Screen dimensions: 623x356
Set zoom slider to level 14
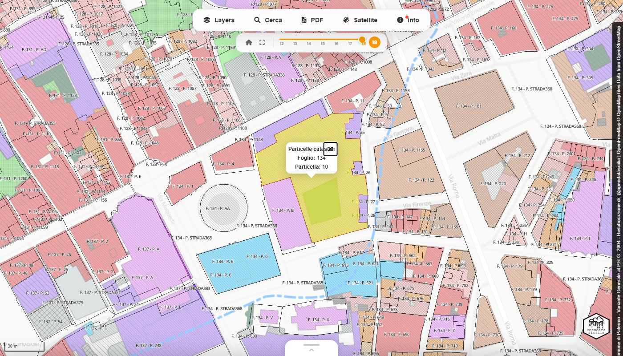(x=309, y=44)
